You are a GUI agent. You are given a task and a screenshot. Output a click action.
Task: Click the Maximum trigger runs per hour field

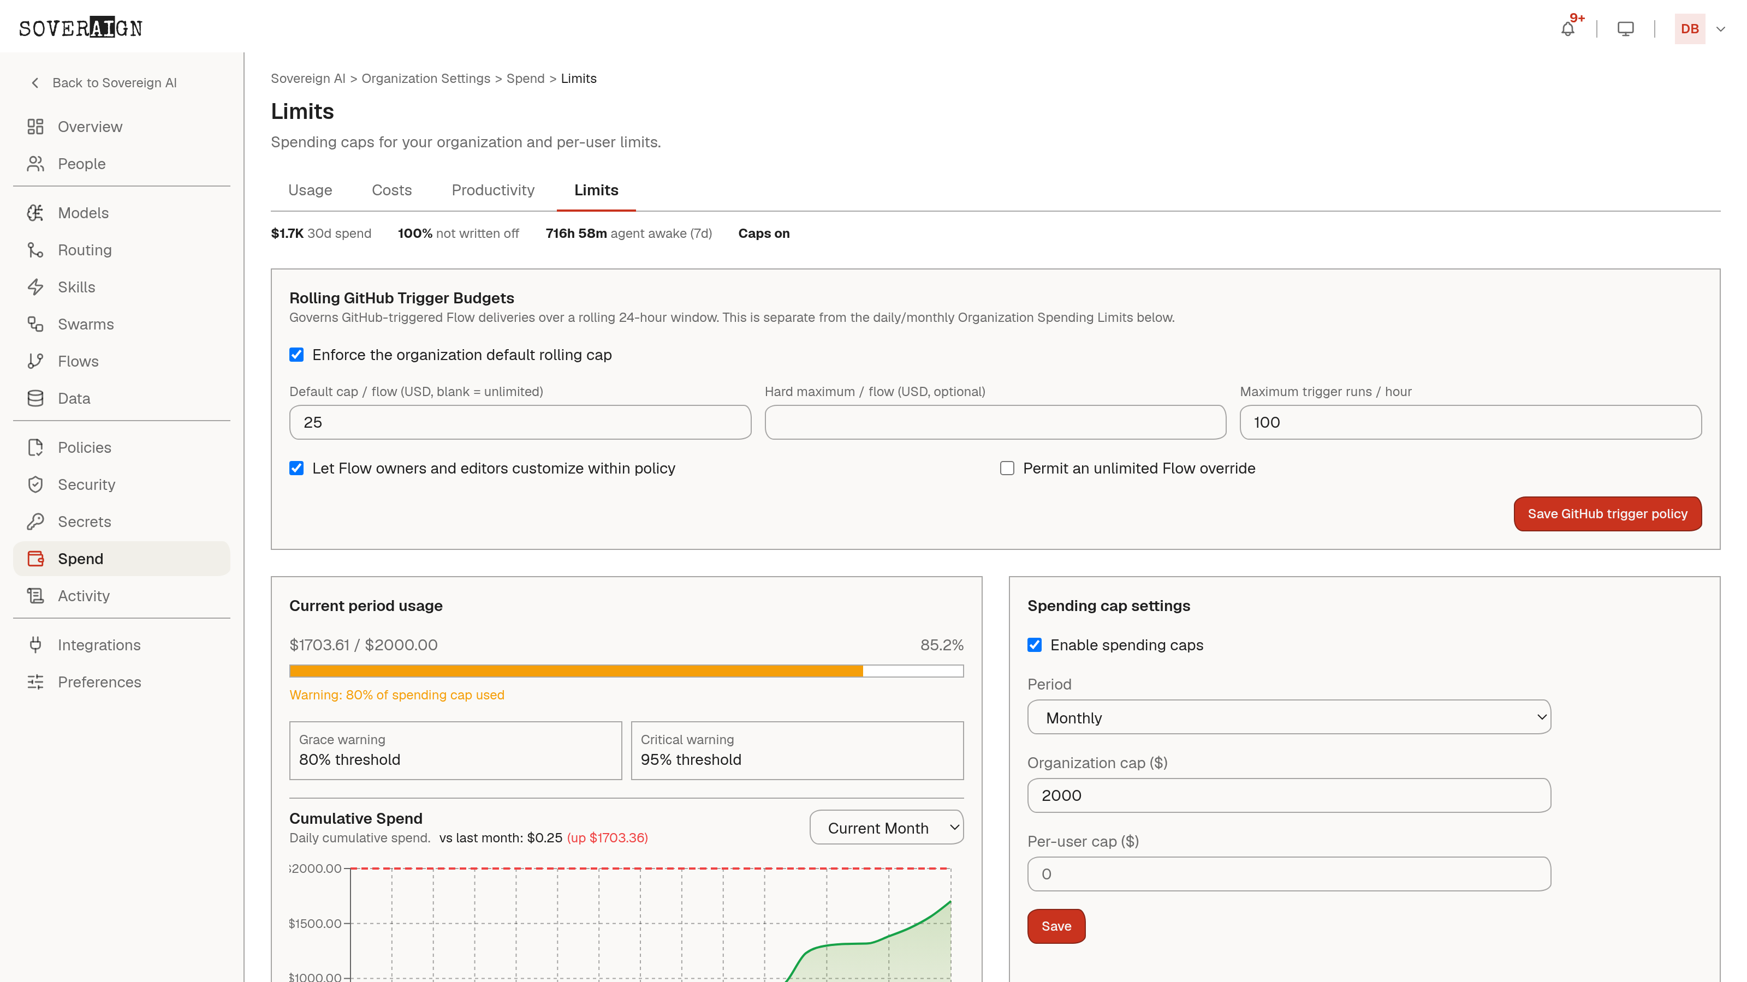pyautogui.click(x=1470, y=422)
